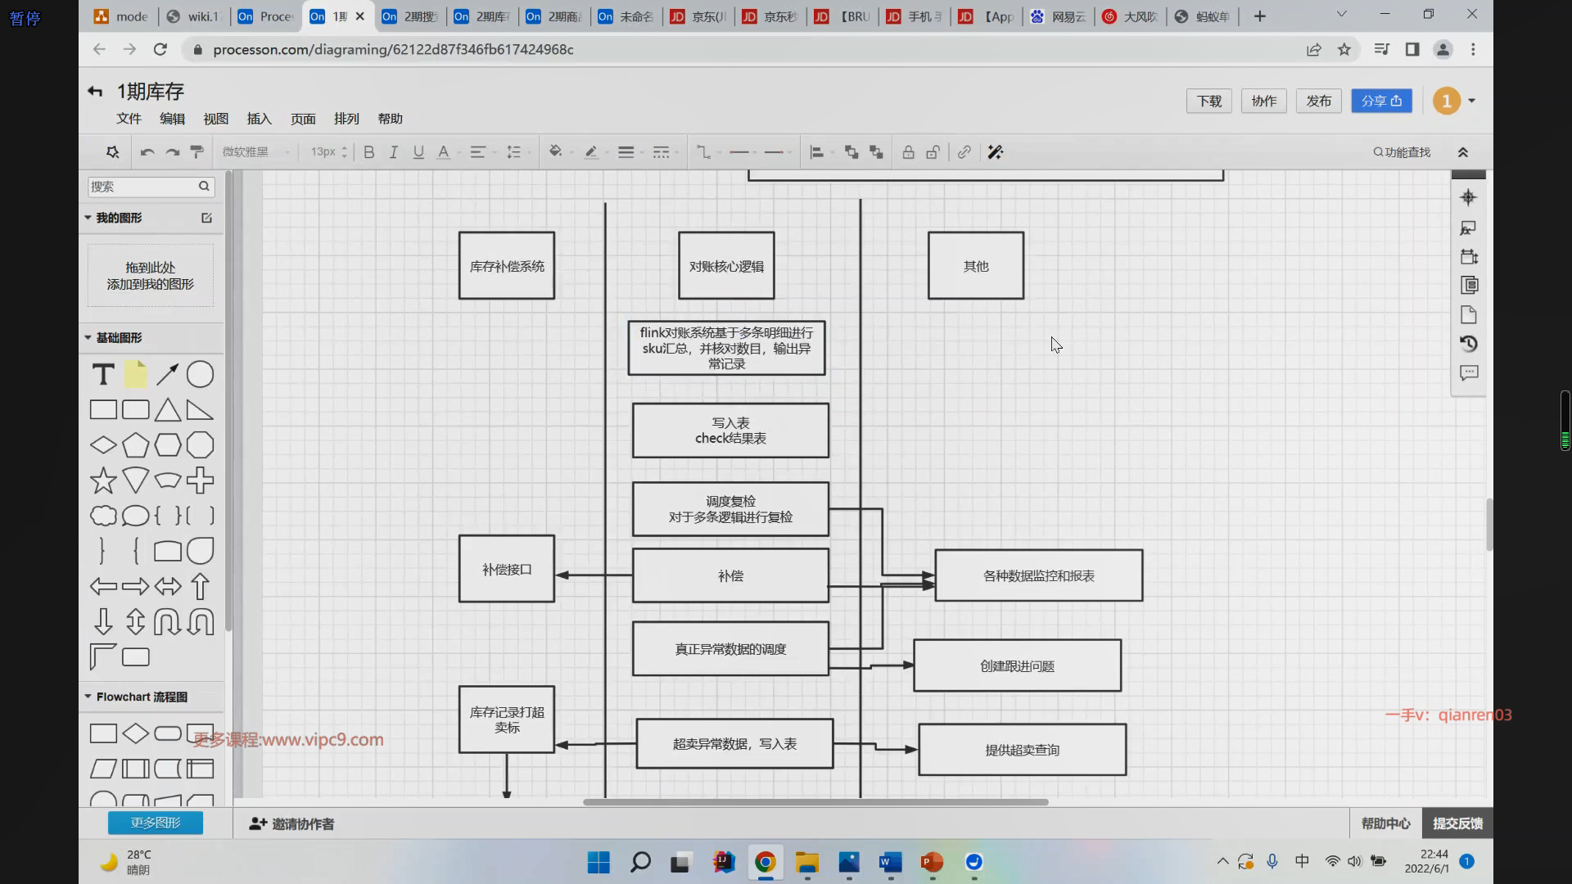Collapse the Flowchart 流程图 section
Image resolution: width=1572 pixels, height=884 pixels.
[x=88, y=697]
